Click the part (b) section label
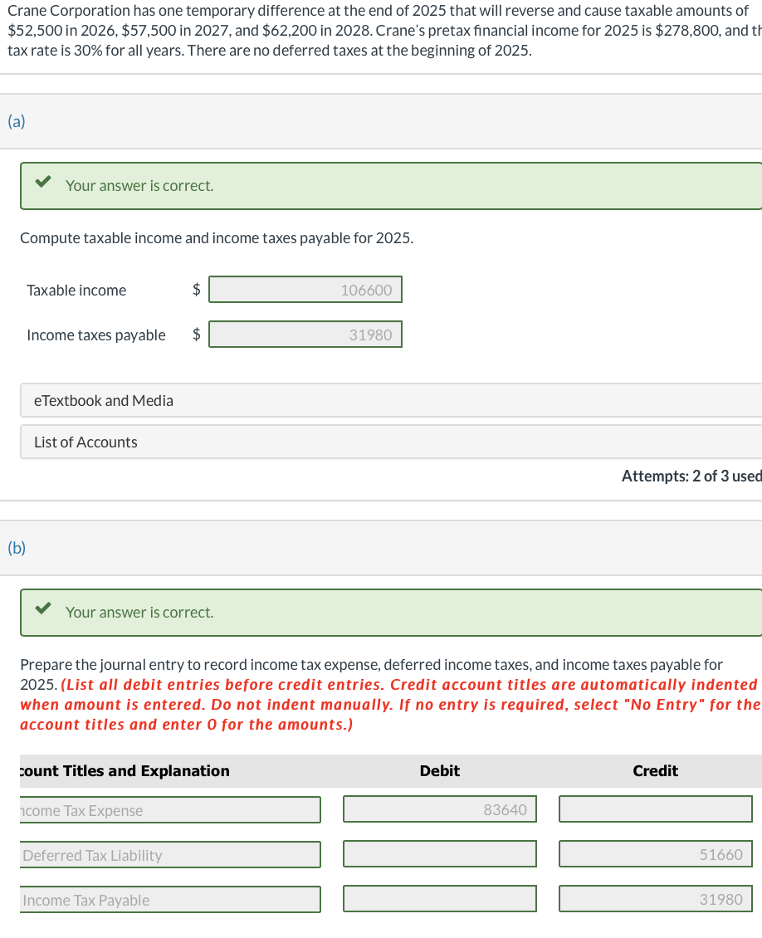 (x=17, y=548)
